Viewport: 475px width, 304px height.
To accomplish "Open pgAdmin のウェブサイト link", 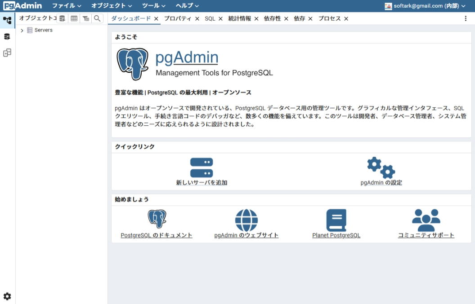I will point(246,235).
